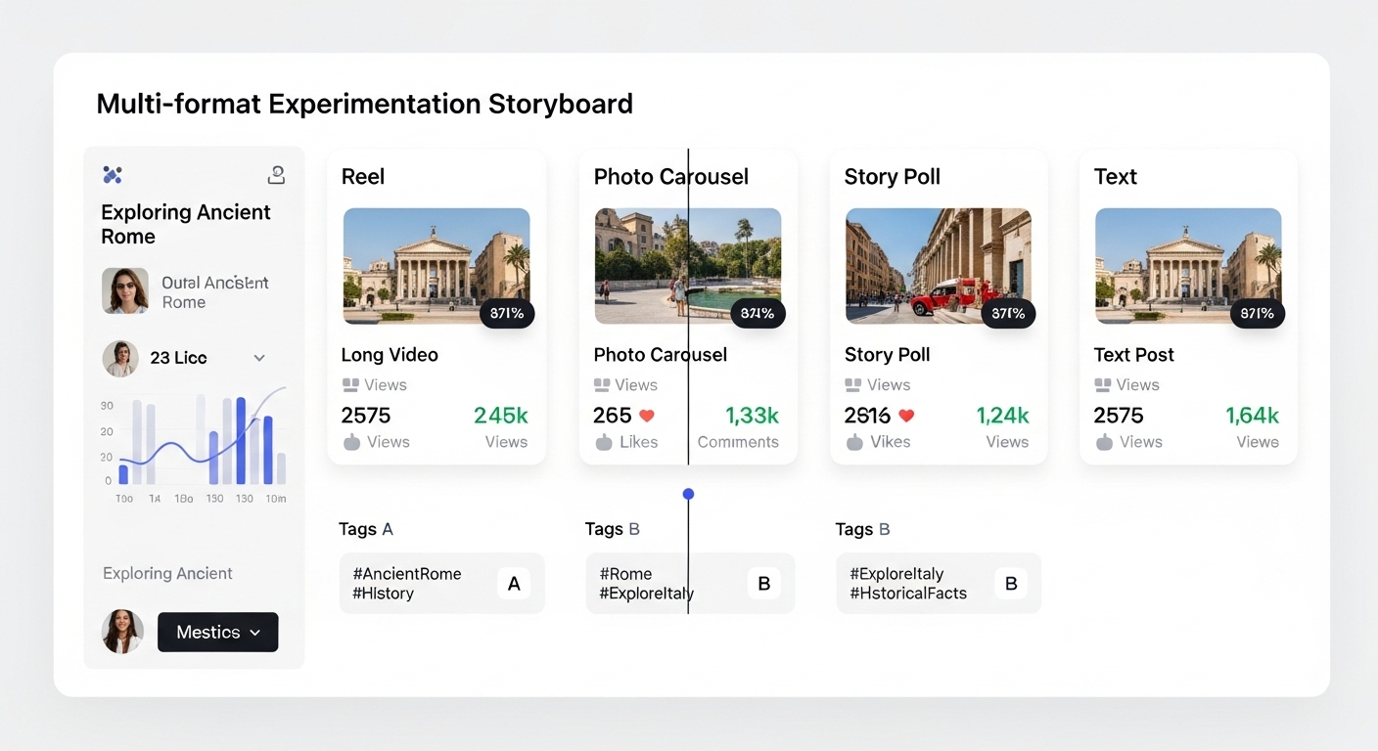
Task: Open the Mestics dropdown button
Action: (217, 633)
